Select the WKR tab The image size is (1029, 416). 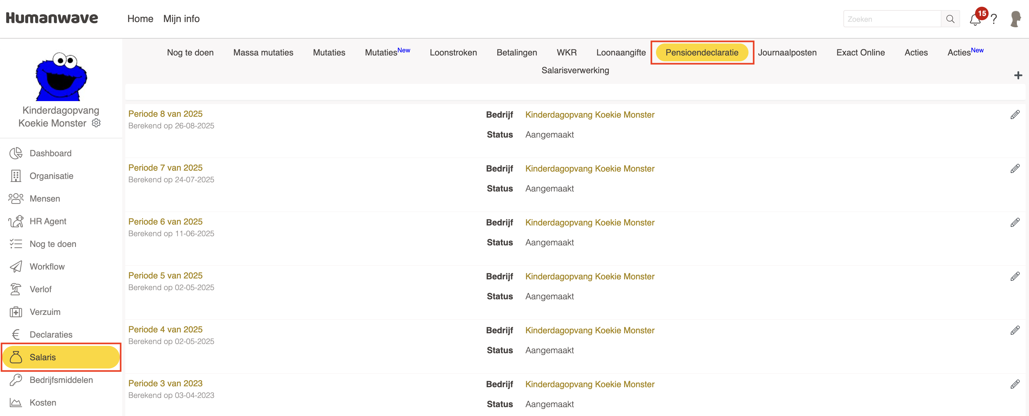(567, 52)
